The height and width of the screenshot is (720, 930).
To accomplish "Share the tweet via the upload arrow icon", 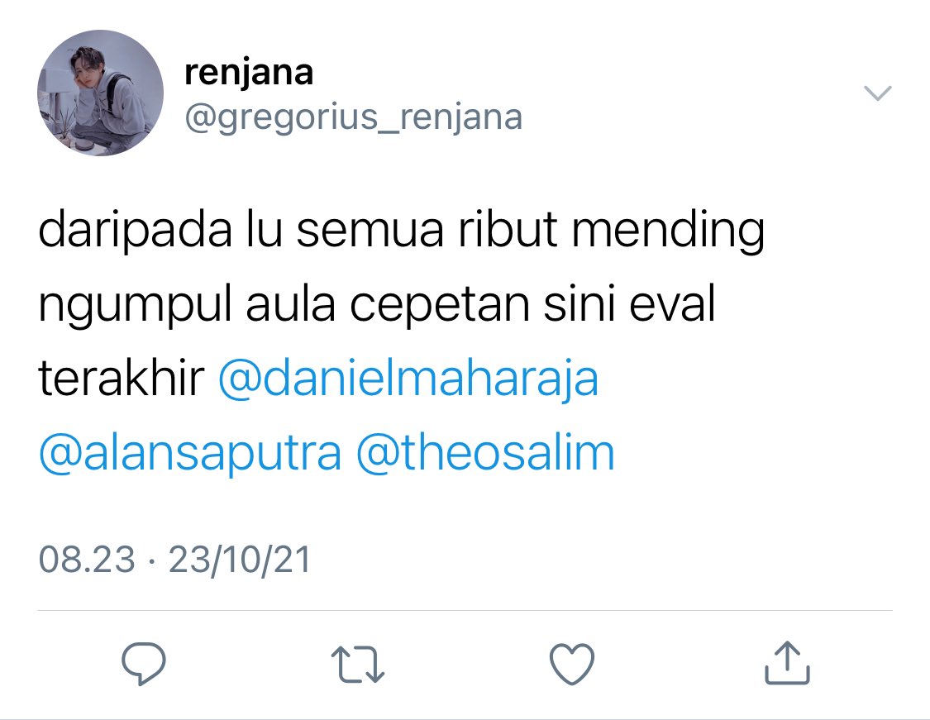I will pyautogui.click(x=787, y=662).
